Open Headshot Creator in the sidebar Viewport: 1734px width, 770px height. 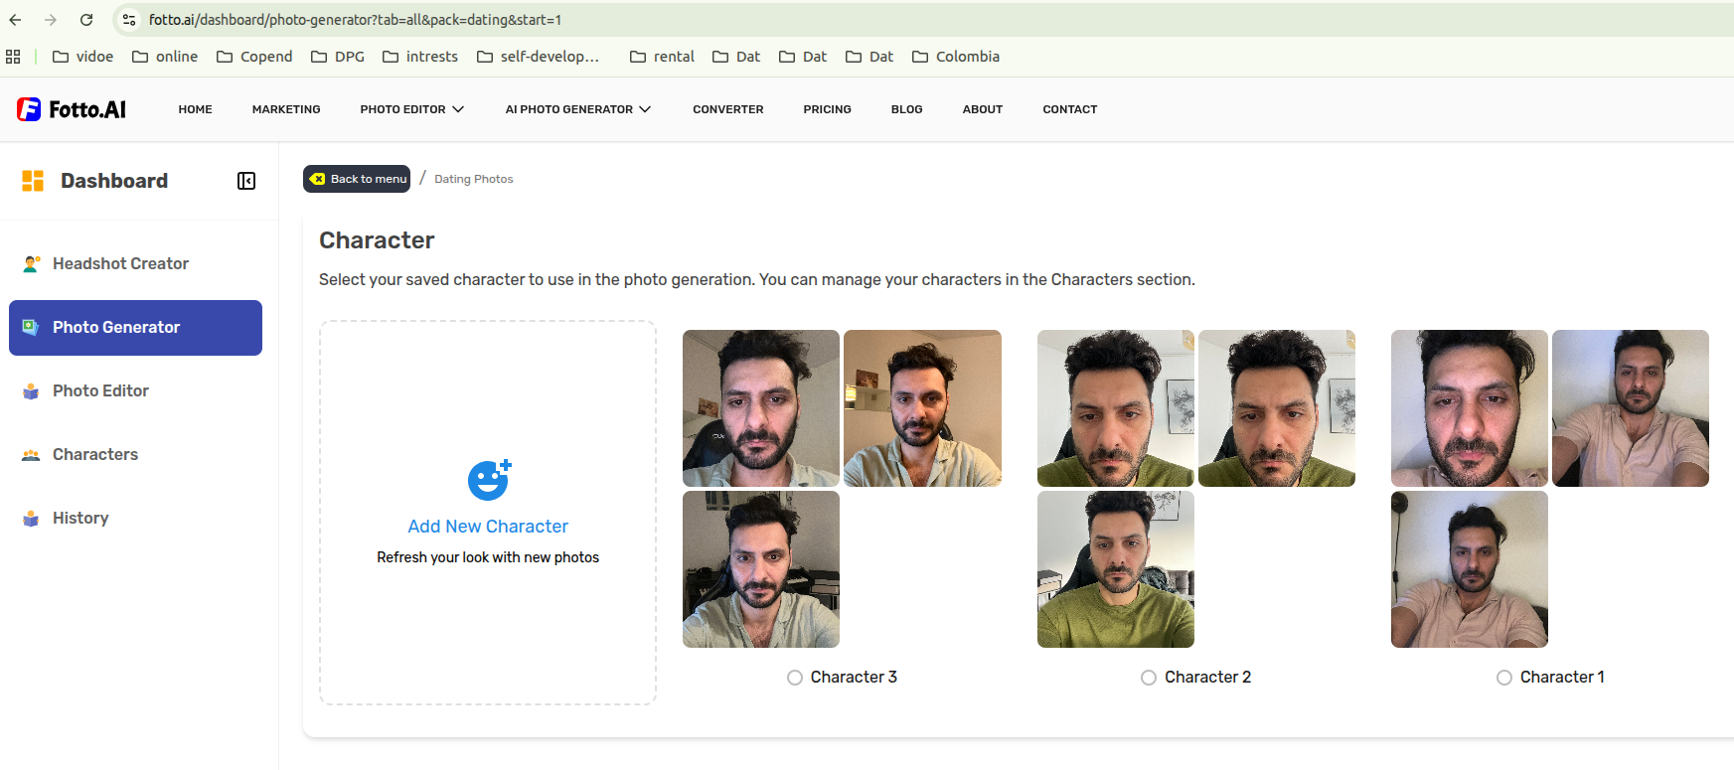coord(135,263)
